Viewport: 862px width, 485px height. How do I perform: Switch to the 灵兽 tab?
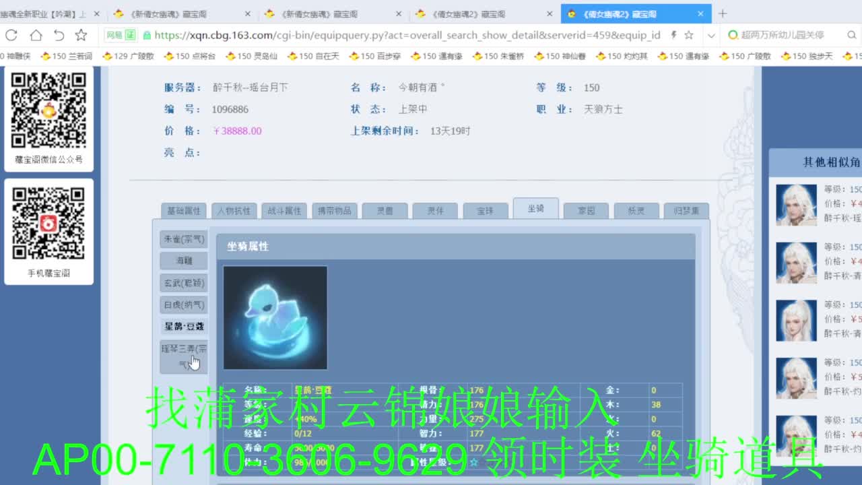pos(385,211)
